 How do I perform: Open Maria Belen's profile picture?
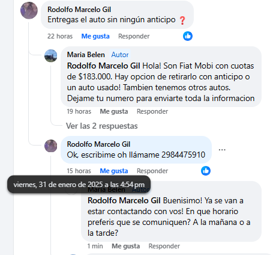(50, 56)
